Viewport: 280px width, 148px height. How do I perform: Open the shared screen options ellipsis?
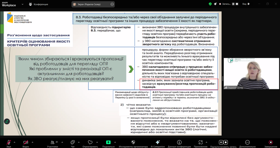(x=112, y=4)
